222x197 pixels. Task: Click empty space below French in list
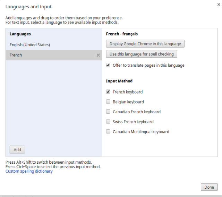[54, 101]
